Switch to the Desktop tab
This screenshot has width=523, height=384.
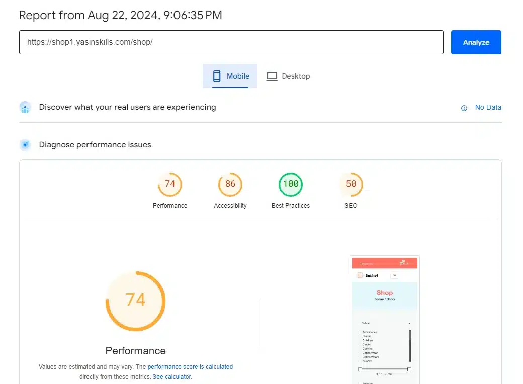[288, 76]
